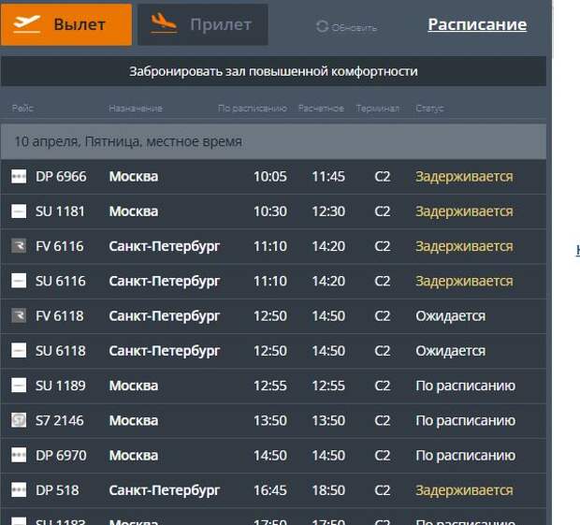The height and width of the screenshot is (525, 580).
Task: Switch to the Прилет arrivals tab
Action: (202, 24)
